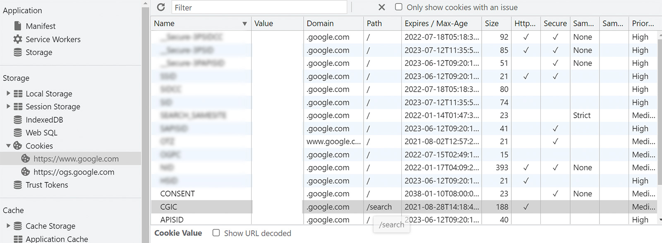Click the Web SQL database icon
Screen dimensions: 662x243
point(18,133)
